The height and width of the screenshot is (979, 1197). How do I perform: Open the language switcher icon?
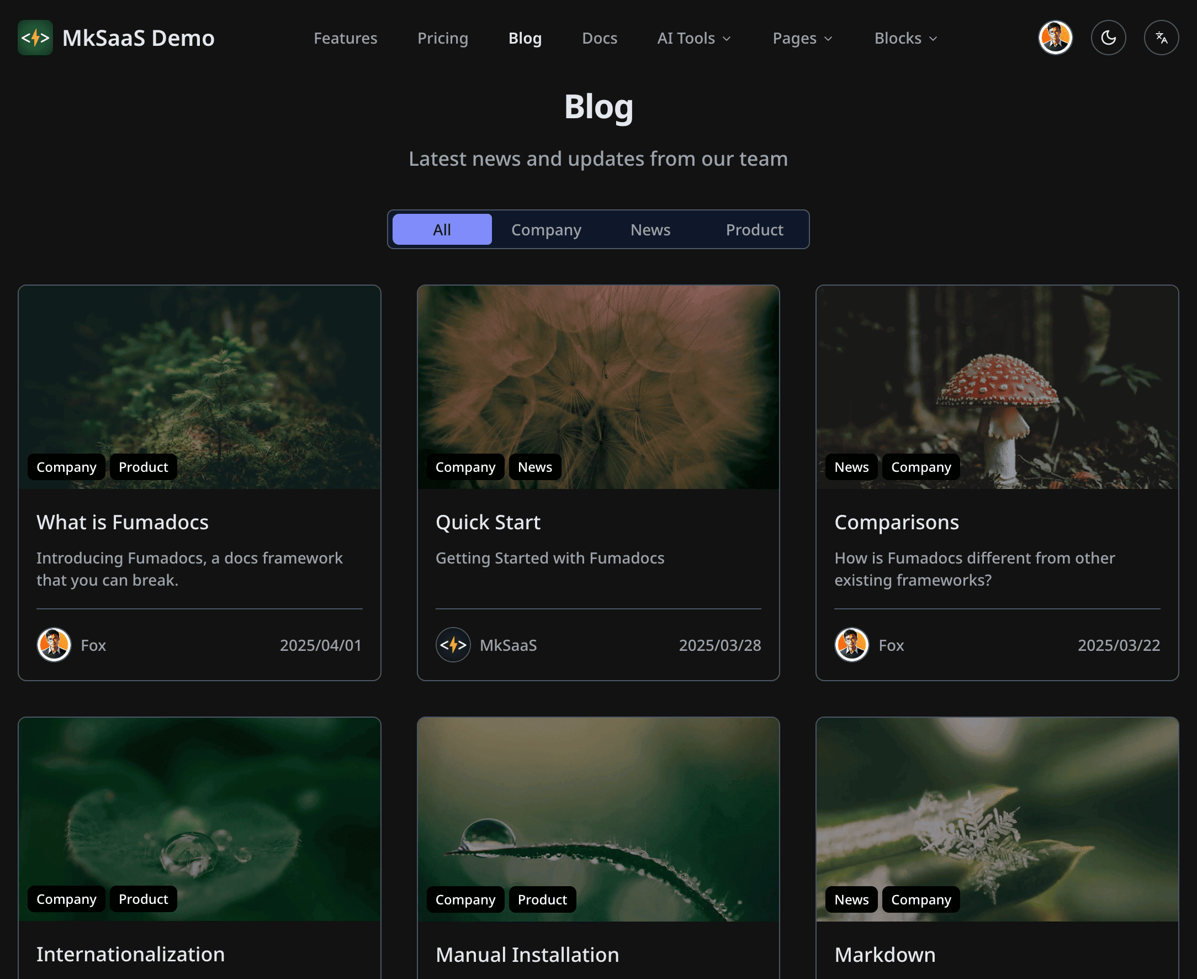(1161, 38)
